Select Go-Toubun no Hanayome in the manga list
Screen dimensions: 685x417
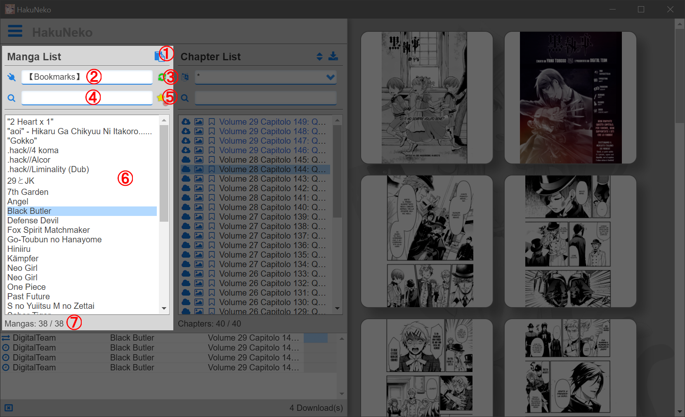82,239
